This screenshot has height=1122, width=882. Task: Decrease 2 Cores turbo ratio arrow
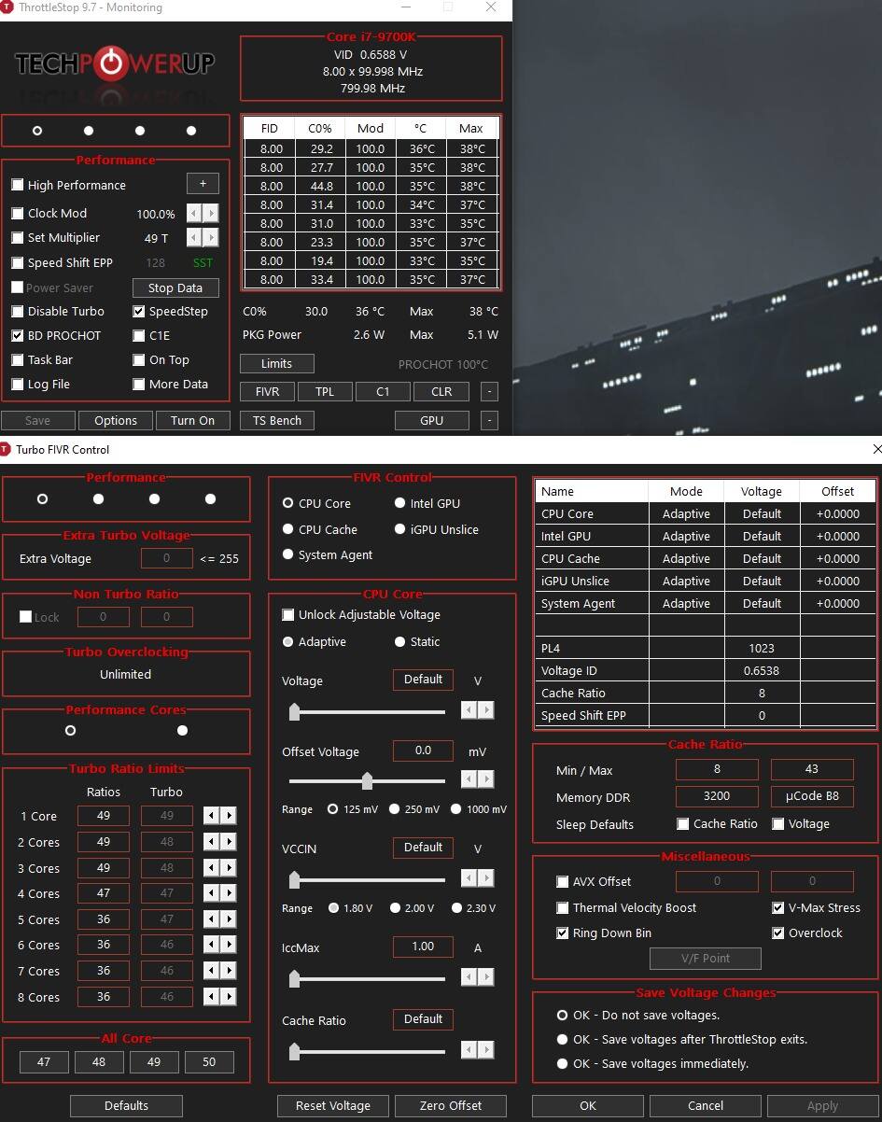coord(212,842)
